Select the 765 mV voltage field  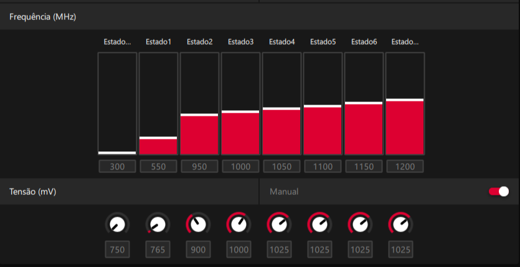click(x=158, y=250)
